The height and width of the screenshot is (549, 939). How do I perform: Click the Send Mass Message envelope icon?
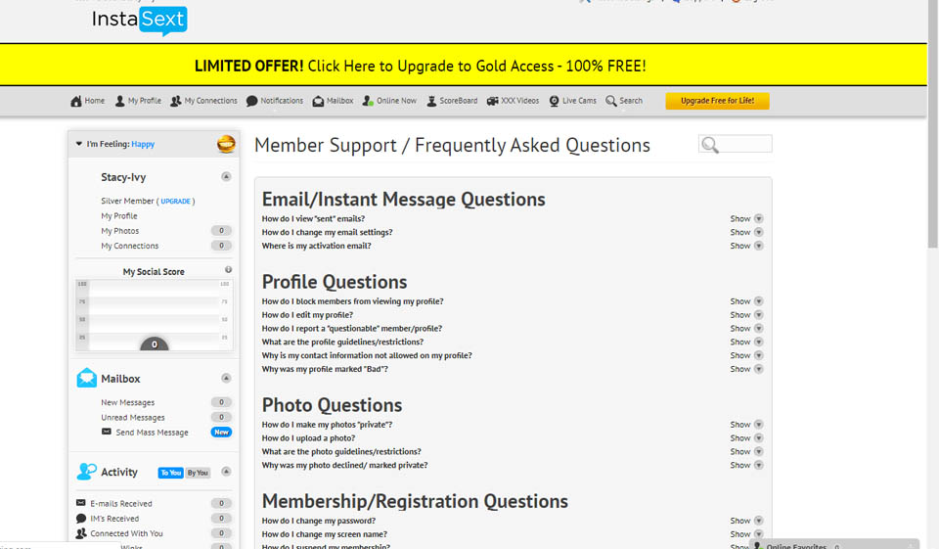(x=106, y=432)
